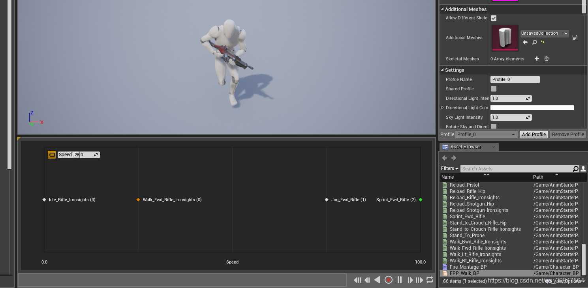Open the Directional Light Color white swatch
The height and width of the screenshot is (288, 588).
pyautogui.click(x=532, y=108)
